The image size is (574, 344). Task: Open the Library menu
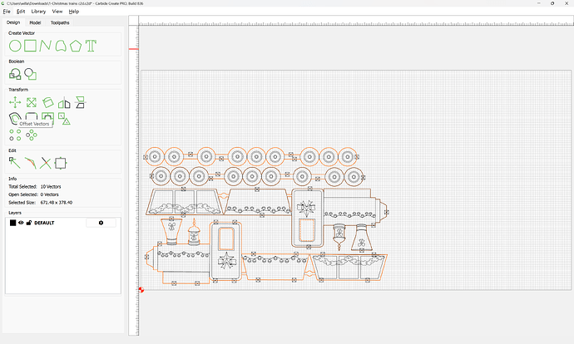point(38,12)
